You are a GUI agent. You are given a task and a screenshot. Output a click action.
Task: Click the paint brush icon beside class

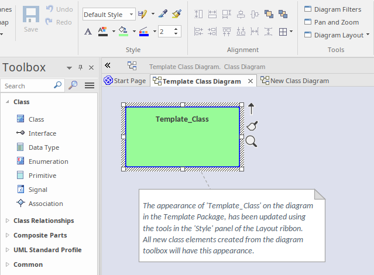(x=252, y=125)
